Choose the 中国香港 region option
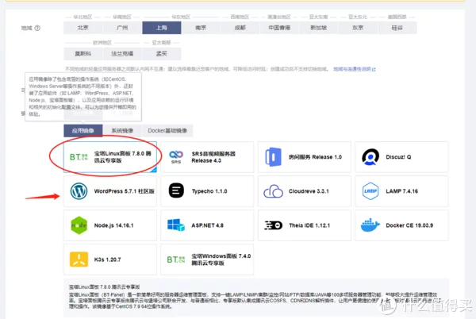476x319 pixels. click(279, 28)
